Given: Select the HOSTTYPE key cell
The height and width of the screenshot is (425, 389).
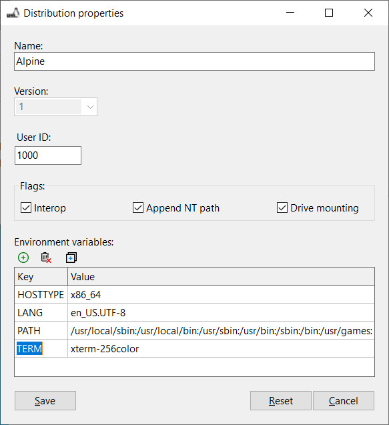Looking at the screenshot, I should click(x=41, y=295).
